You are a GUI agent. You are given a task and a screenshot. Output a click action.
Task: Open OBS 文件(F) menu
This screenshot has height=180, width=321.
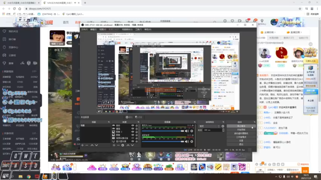click(84, 29)
